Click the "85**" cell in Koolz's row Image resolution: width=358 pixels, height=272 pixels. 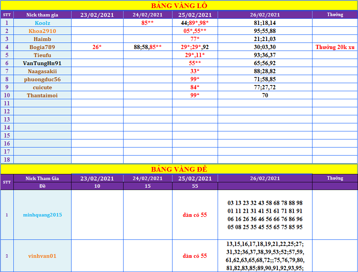[148, 23]
